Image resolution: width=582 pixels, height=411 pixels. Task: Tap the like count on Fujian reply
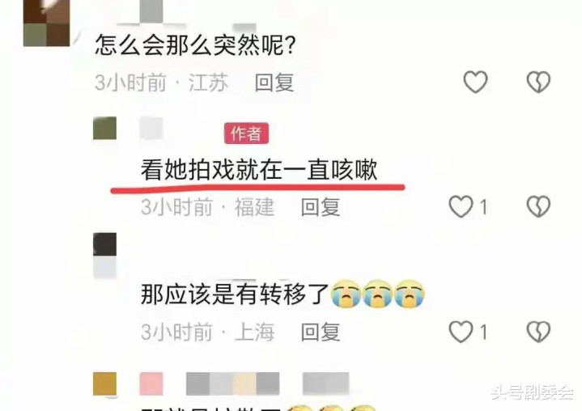[483, 206]
